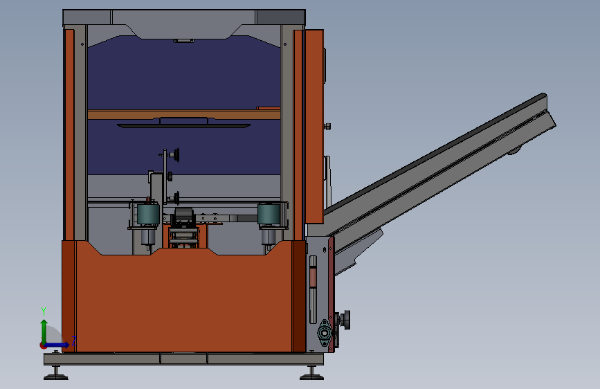Click the green Y axis arrow of the triad
The image size is (600, 389).
pos(44,331)
